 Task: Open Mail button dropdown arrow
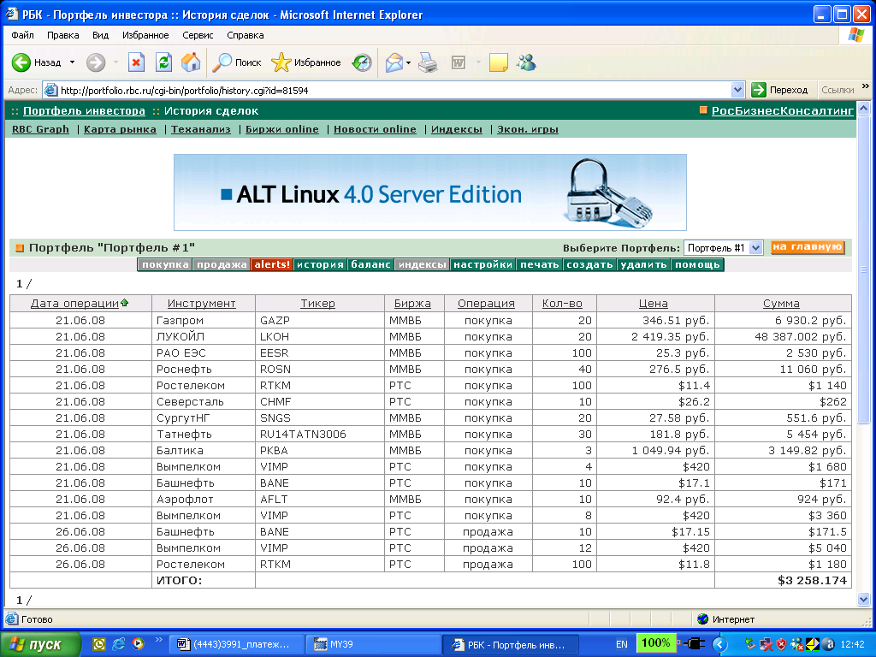click(x=408, y=62)
